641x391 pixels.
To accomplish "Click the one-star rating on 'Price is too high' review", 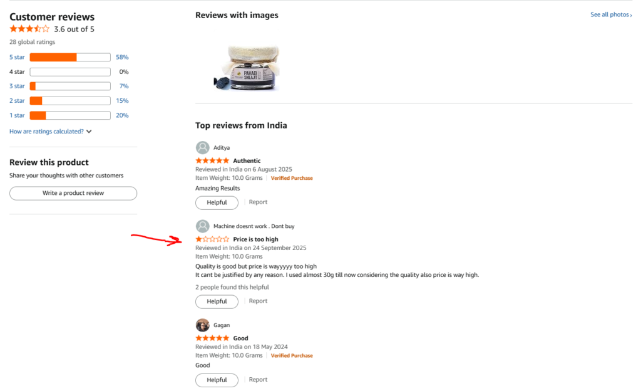I will 212,239.
